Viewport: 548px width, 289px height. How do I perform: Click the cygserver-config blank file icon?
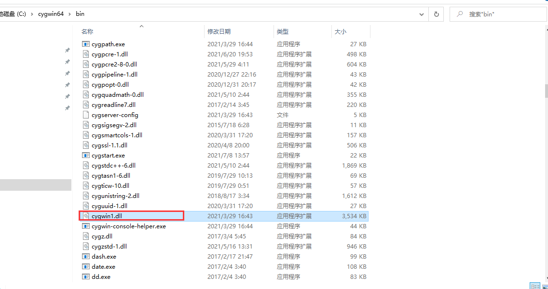[86, 115]
